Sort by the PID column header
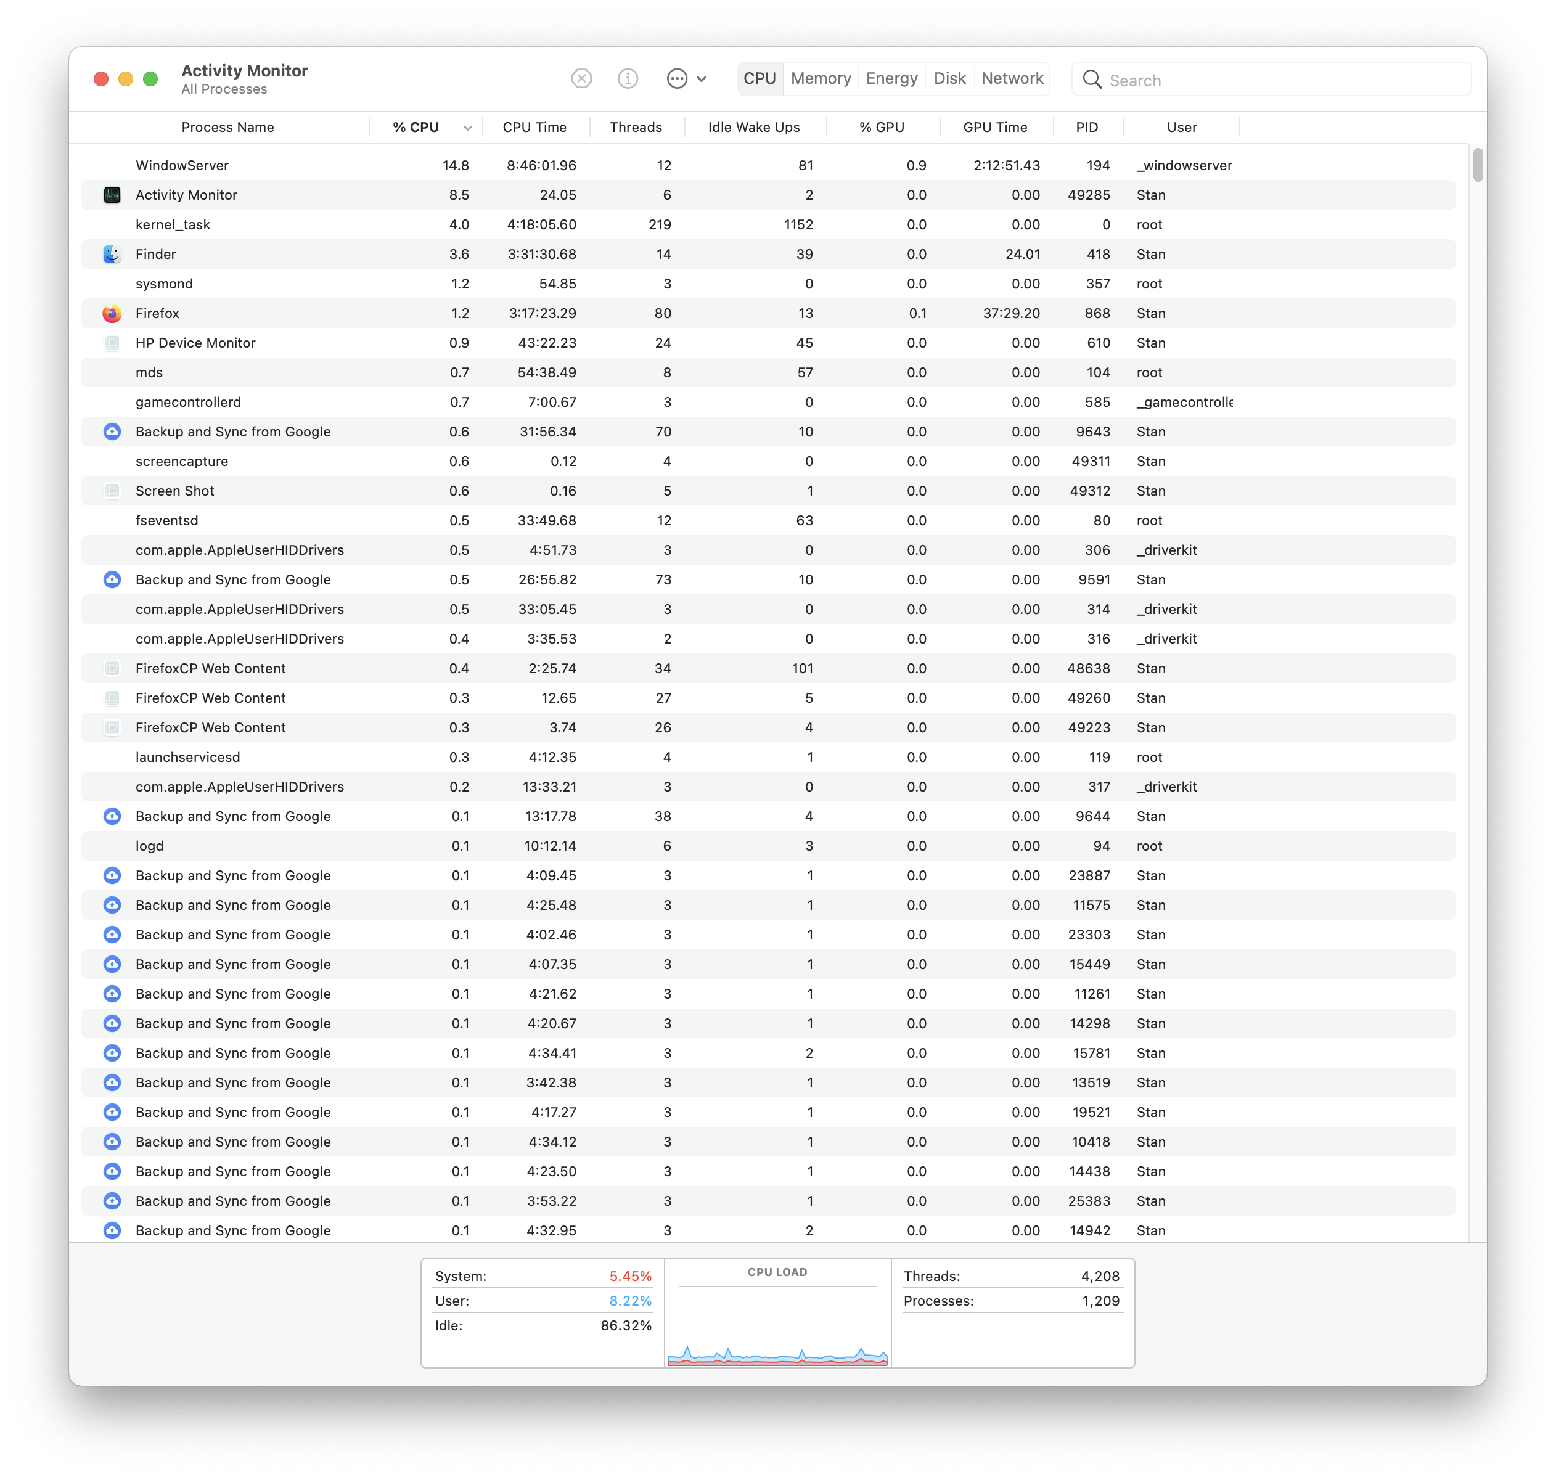This screenshot has width=1556, height=1477. pyautogui.click(x=1087, y=128)
